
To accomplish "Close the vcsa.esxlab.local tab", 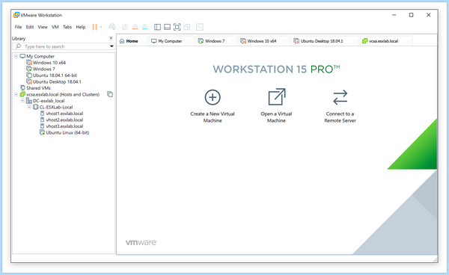I will coord(408,41).
